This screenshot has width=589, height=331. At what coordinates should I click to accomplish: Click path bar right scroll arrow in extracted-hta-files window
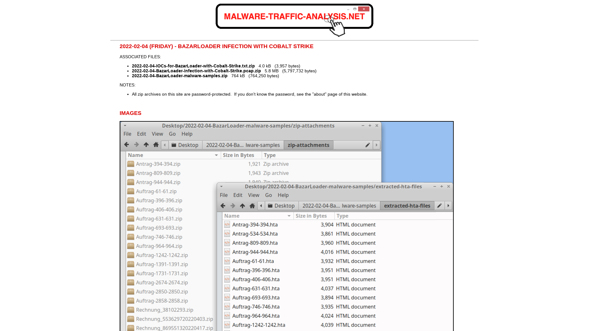[x=448, y=206]
